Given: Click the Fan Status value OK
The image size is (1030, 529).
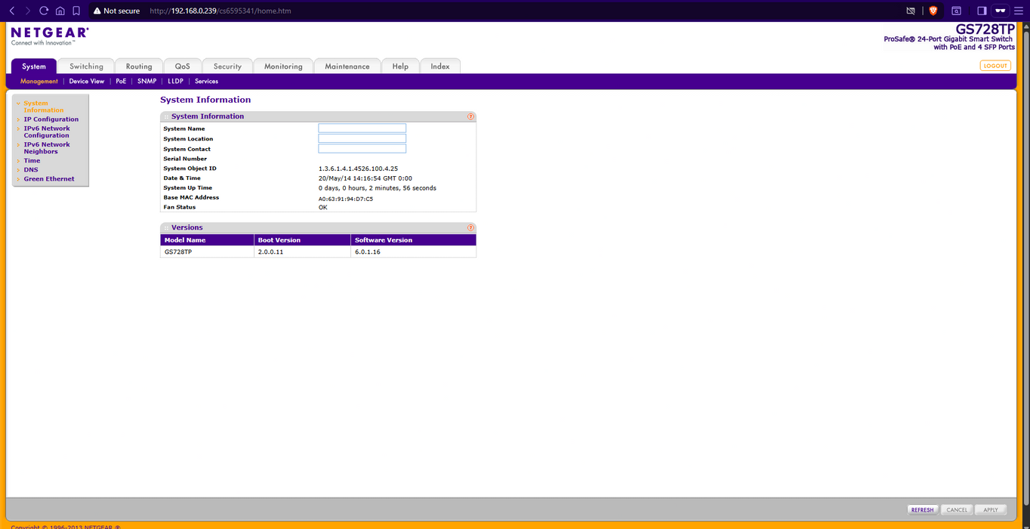Looking at the screenshot, I should [323, 207].
